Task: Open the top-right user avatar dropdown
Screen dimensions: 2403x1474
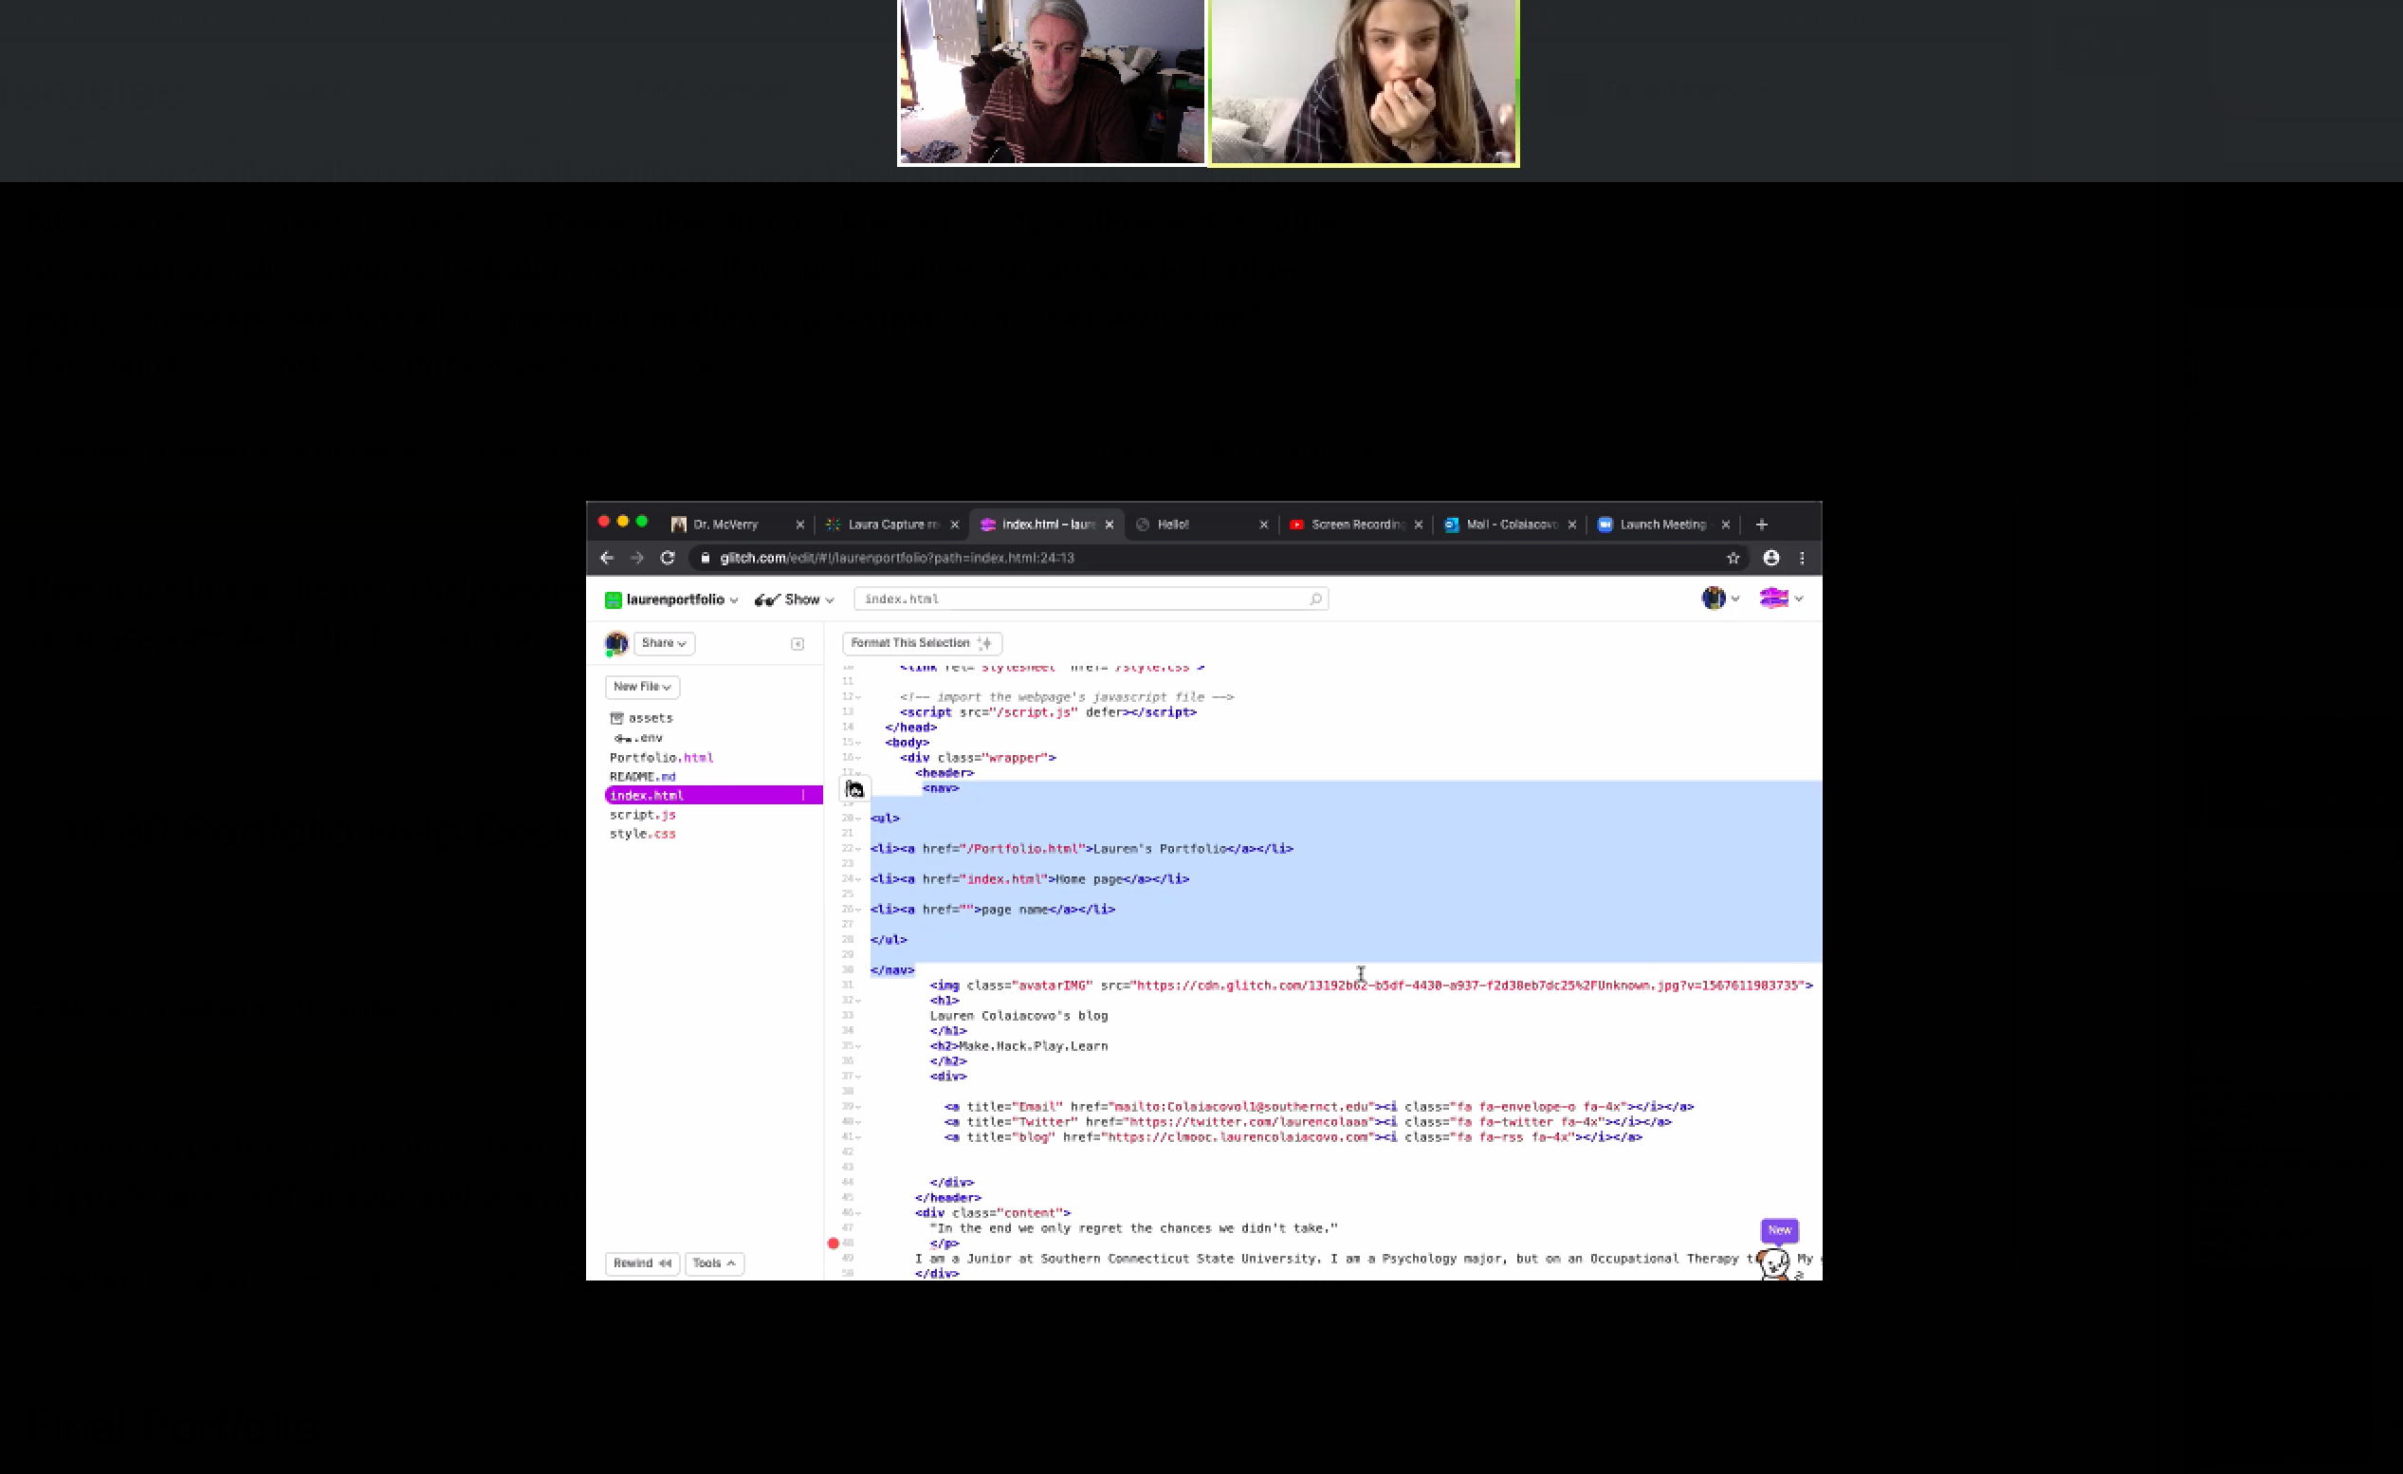Action: coord(1720,599)
